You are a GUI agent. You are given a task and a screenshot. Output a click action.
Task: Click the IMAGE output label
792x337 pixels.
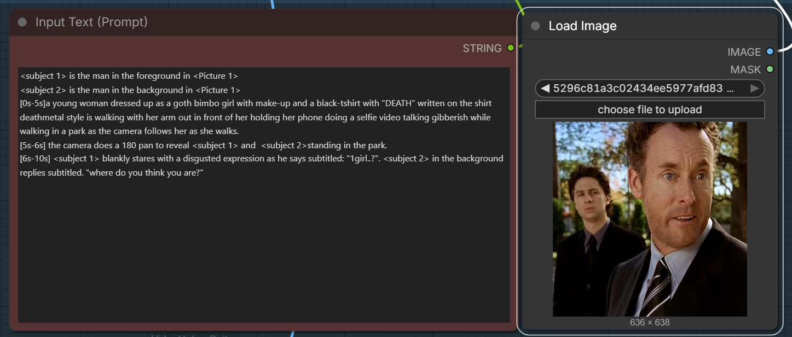pos(744,52)
